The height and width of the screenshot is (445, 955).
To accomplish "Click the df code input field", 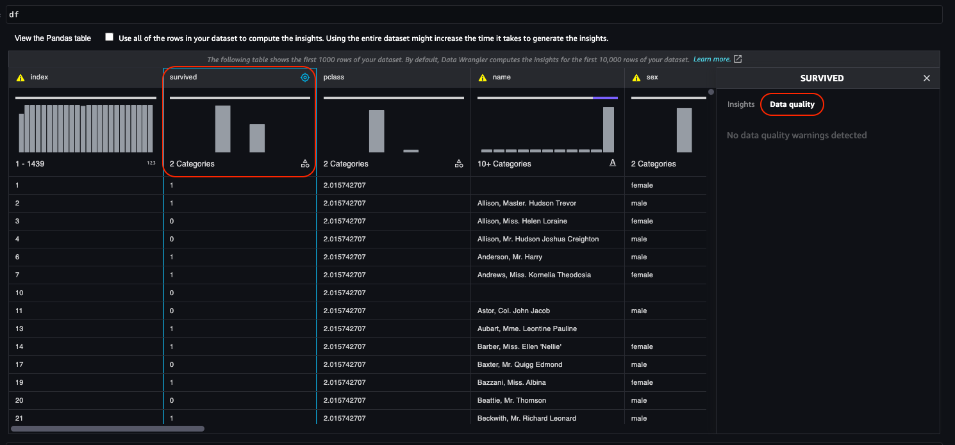I will pos(473,14).
